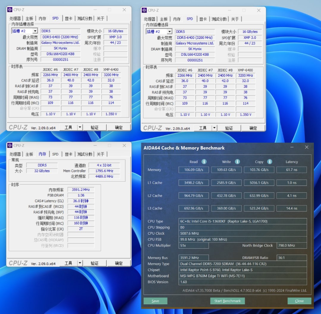The width and height of the screenshot is (321, 314).
Task: Open 内存 tab in top-left CPU-Z
Action: click(x=43, y=18)
